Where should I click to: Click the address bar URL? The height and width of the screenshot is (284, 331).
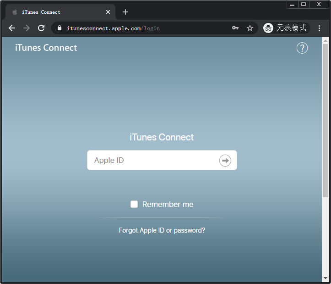point(114,28)
